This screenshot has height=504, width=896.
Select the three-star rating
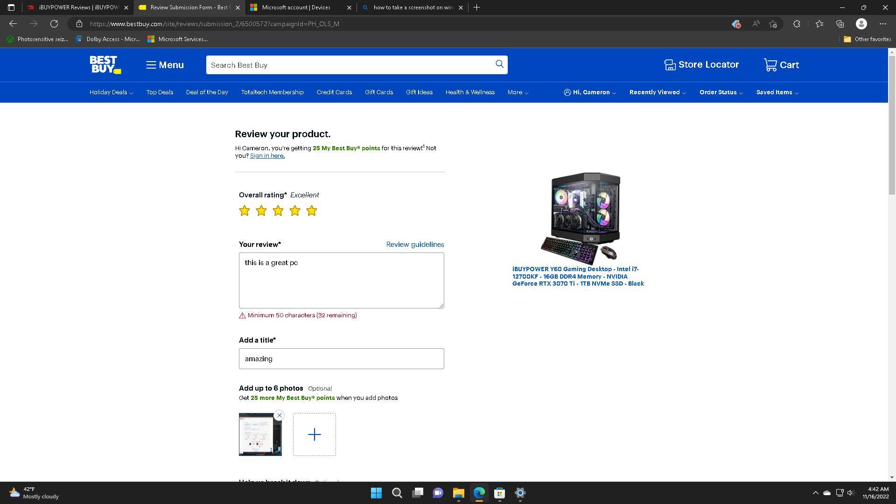pyautogui.click(x=278, y=210)
